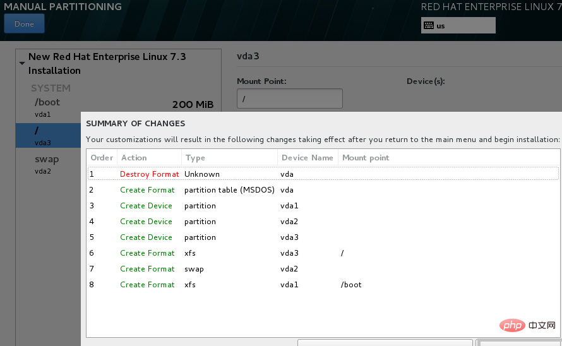Sort by the Action column header
The height and width of the screenshot is (346, 562).
click(149, 158)
